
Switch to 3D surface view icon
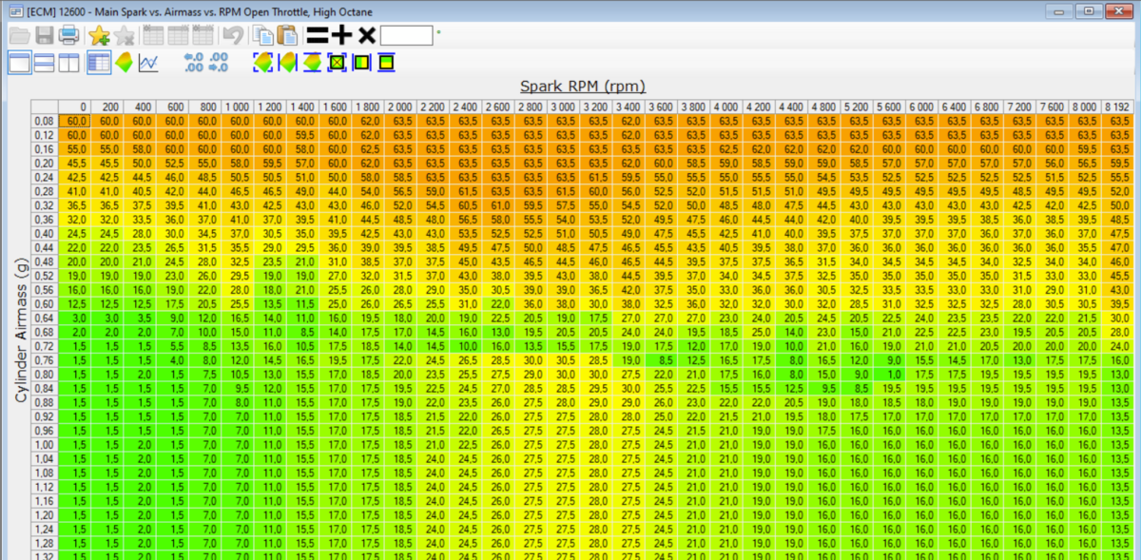123,63
